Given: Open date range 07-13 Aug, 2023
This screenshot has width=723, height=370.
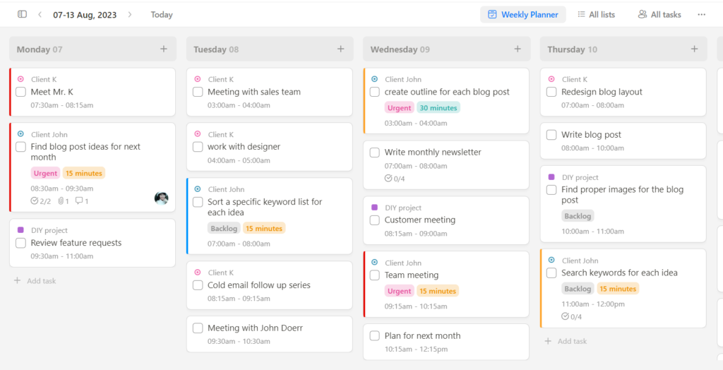Looking at the screenshot, I should (x=85, y=14).
